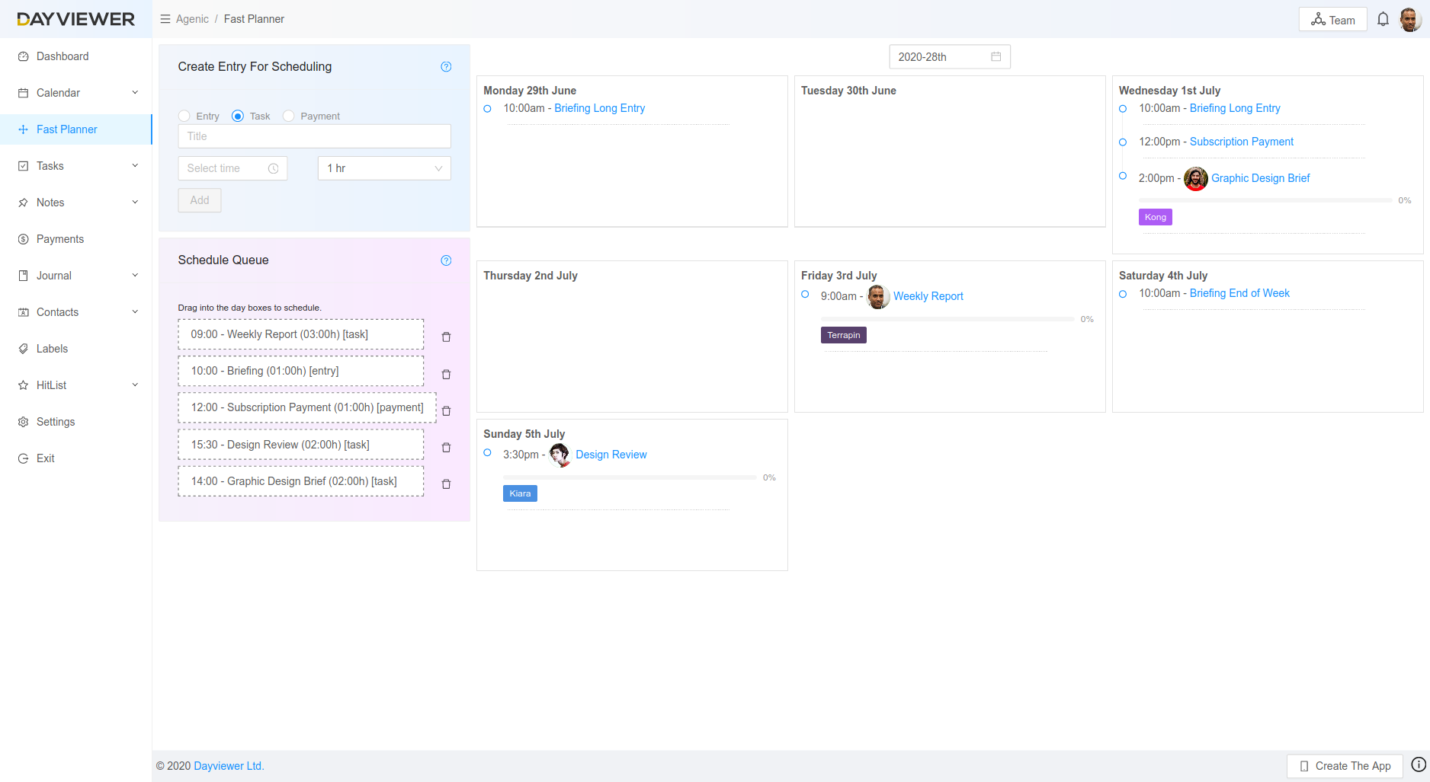Click help icon for Schedule Queue panel
The height and width of the screenshot is (782, 1430).
(446, 260)
